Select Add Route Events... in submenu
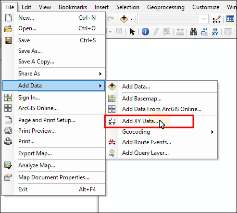The height and width of the screenshot is (213, 237). click(162, 142)
